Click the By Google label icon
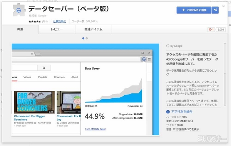The width and height of the screenshot is (231, 146). 167,46
